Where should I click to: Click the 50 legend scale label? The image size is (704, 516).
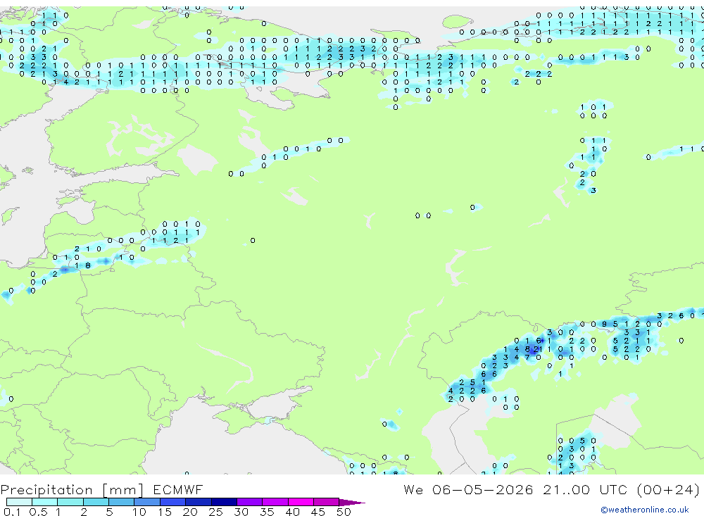click(x=344, y=512)
